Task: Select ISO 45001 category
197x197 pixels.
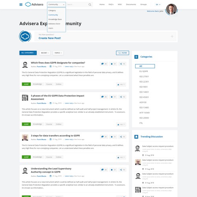Action: pos(144,97)
